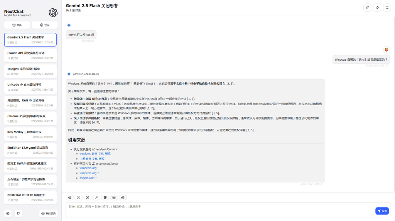
Task: Click the quick prompts wand icon
Action: click(x=96, y=198)
